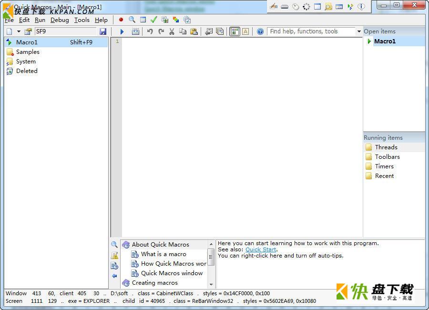Click the dialog icon in floating toolbar
The height and width of the screenshot is (310, 429).
(339, 6)
